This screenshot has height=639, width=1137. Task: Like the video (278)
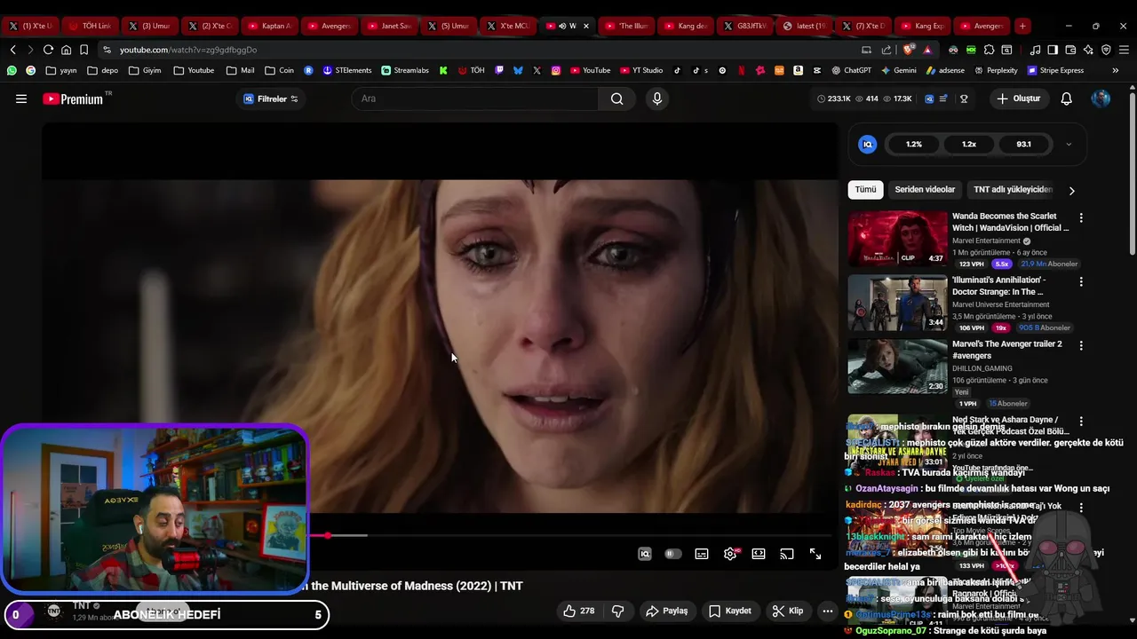coord(579,611)
